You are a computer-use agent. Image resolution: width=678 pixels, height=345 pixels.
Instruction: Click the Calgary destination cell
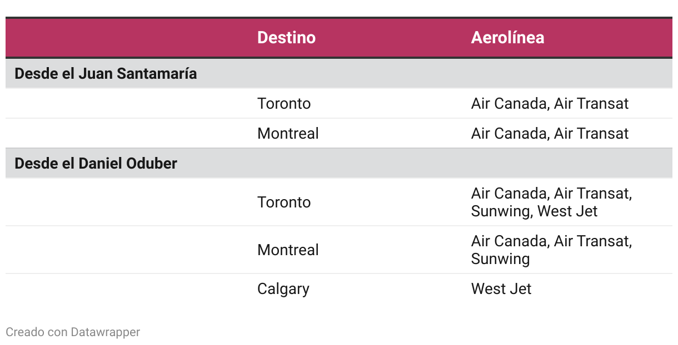click(x=283, y=289)
